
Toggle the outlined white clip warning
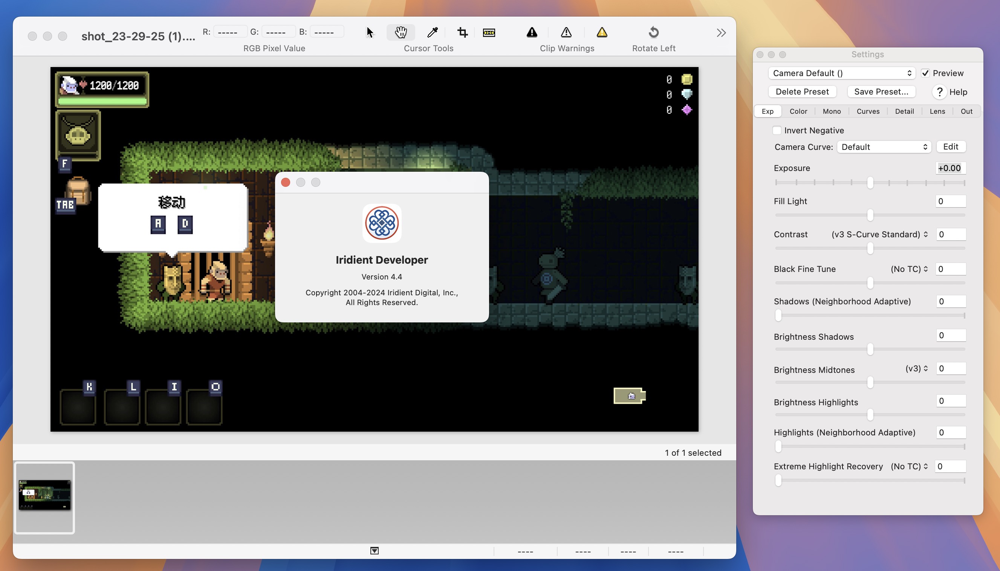(x=566, y=32)
